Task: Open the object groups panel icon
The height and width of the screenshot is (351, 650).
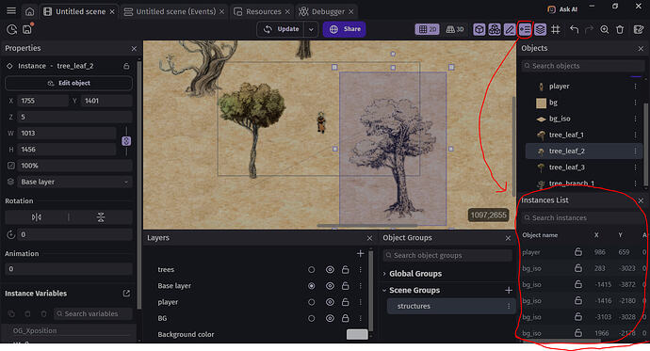Action: click(495, 29)
